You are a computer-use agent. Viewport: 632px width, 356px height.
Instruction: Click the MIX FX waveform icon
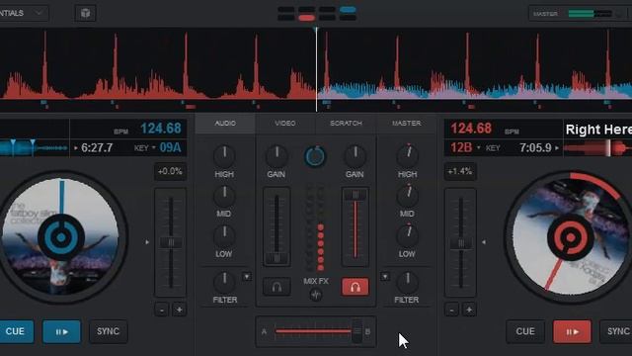point(316,296)
